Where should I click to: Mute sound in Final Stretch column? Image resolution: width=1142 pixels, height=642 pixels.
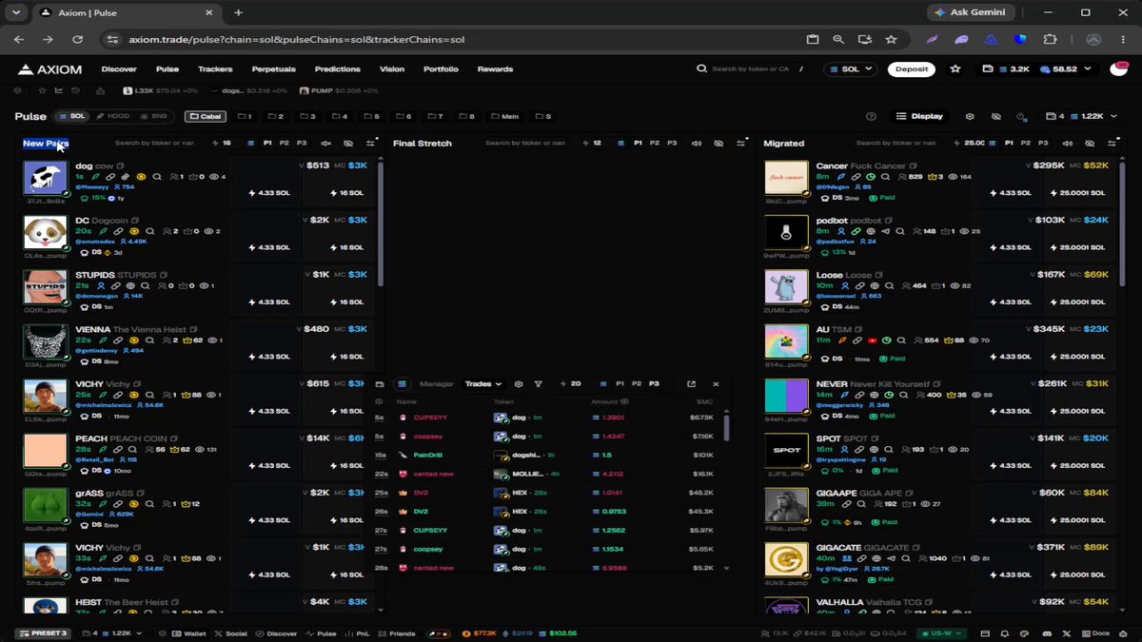tap(697, 143)
